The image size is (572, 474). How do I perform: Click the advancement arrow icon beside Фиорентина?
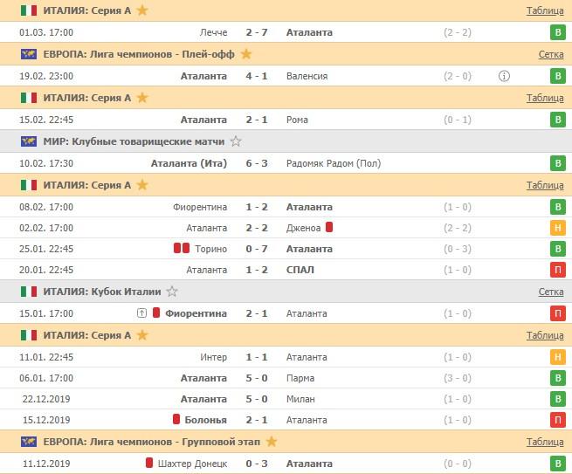(141, 313)
